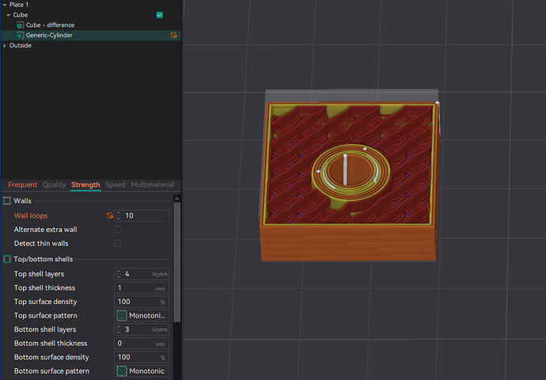Select the Outside object label
This screenshot has width=546, height=380.
click(x=21, y=46)
